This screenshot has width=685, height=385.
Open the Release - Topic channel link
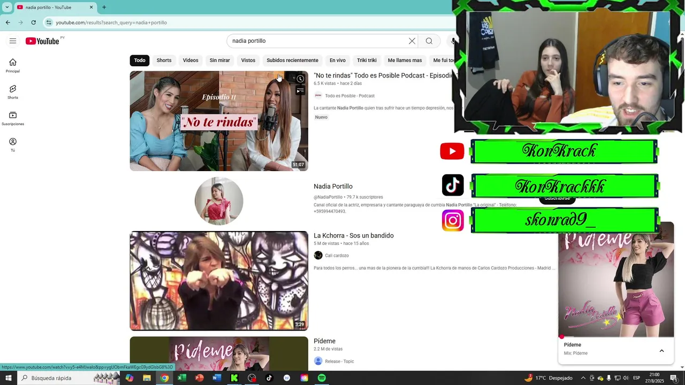pyautogui.click(x=339, y=361)
